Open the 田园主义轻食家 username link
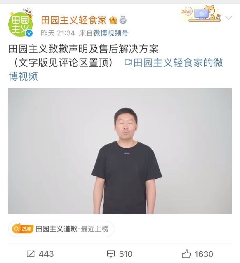 (74, 20)
